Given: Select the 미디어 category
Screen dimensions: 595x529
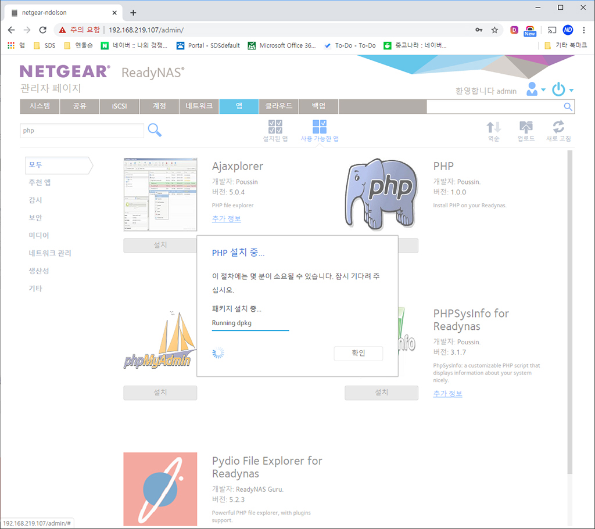Looking at the screenshot, I should [39, 235].
